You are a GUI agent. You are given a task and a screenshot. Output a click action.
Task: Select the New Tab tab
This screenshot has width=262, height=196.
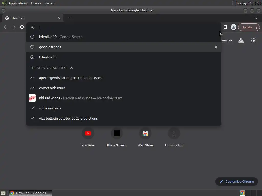[32, 18]
